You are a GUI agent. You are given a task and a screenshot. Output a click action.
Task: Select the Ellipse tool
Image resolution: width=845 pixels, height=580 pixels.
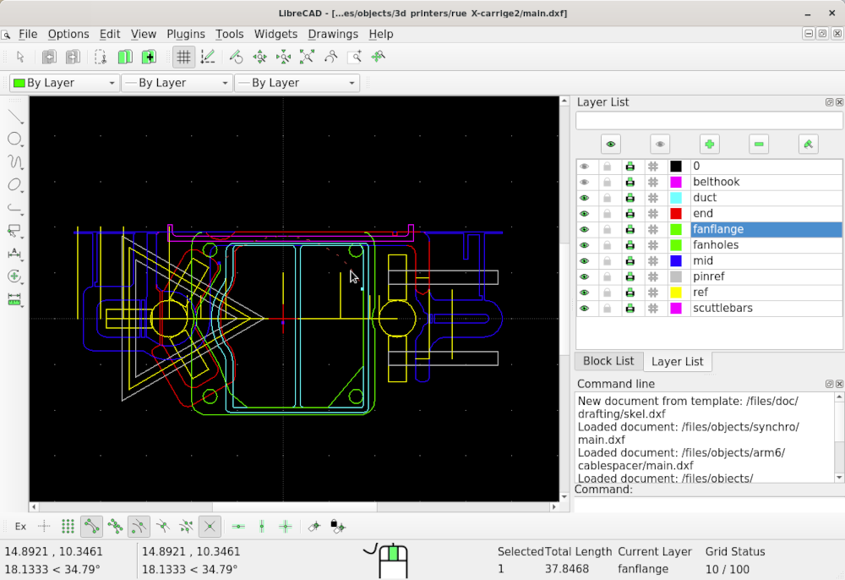13,185
